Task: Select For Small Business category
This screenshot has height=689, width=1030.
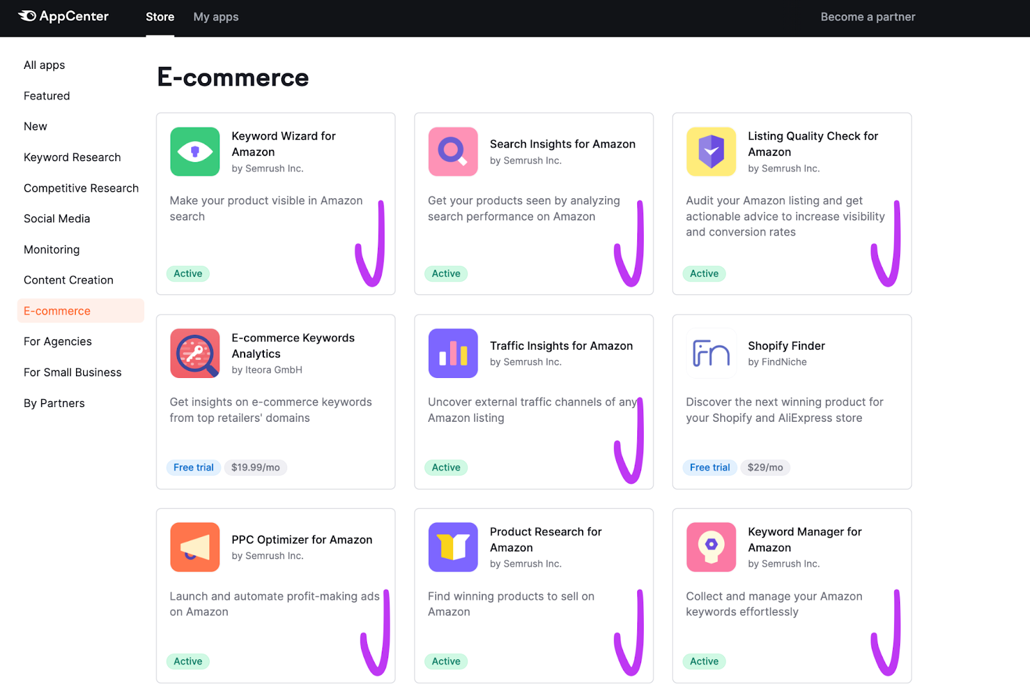Action: click(73, 372)
